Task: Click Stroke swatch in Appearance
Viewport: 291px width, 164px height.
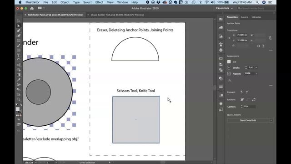Action: coord(229,68)
